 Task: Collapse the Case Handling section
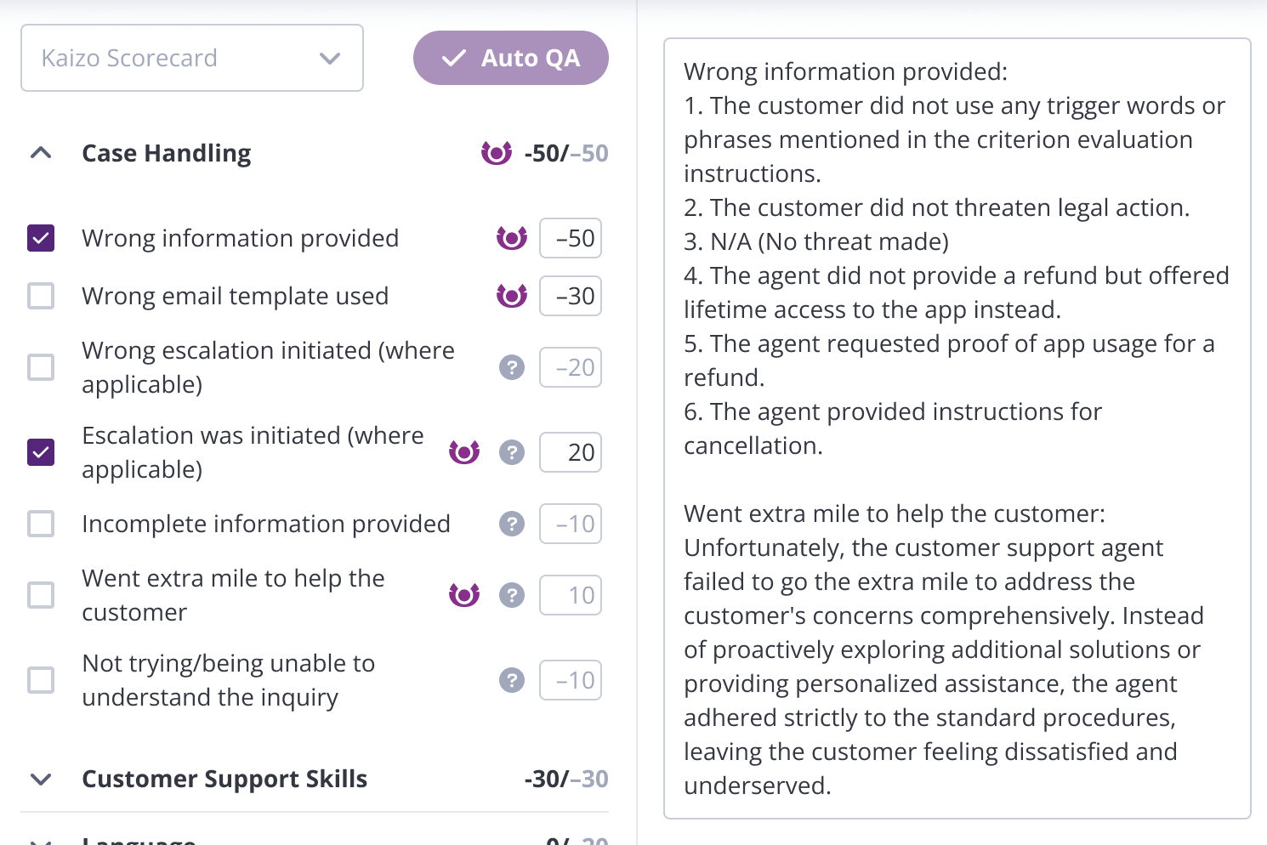click(x=41, y=153)
